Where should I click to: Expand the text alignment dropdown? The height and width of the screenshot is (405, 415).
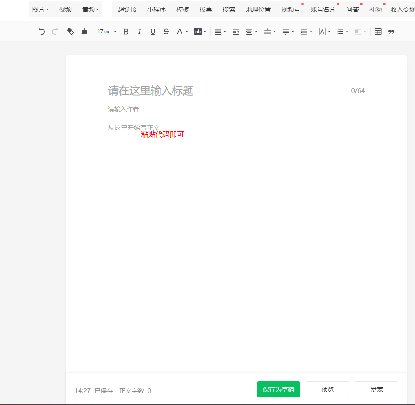pos(220,32)
